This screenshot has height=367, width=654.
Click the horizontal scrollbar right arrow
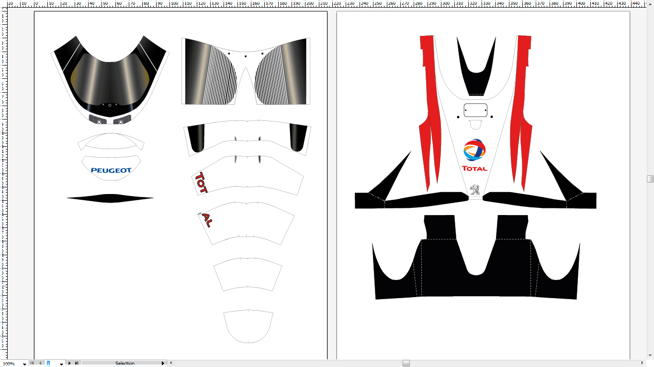[642, 363]
